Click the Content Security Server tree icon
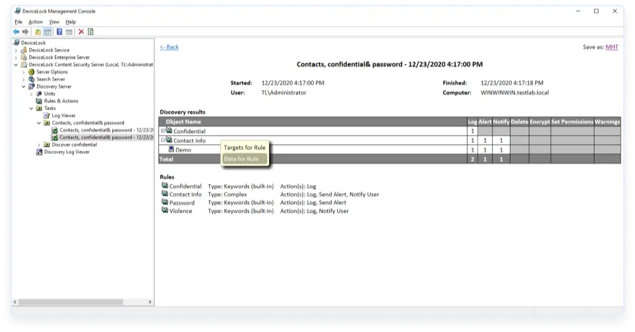 [x=24, y=65]
